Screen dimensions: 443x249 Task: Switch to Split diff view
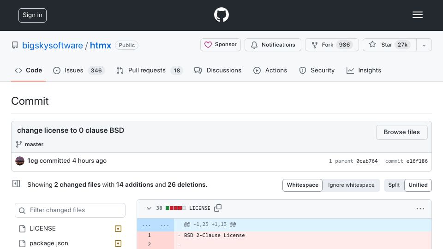tap(394, 185)
